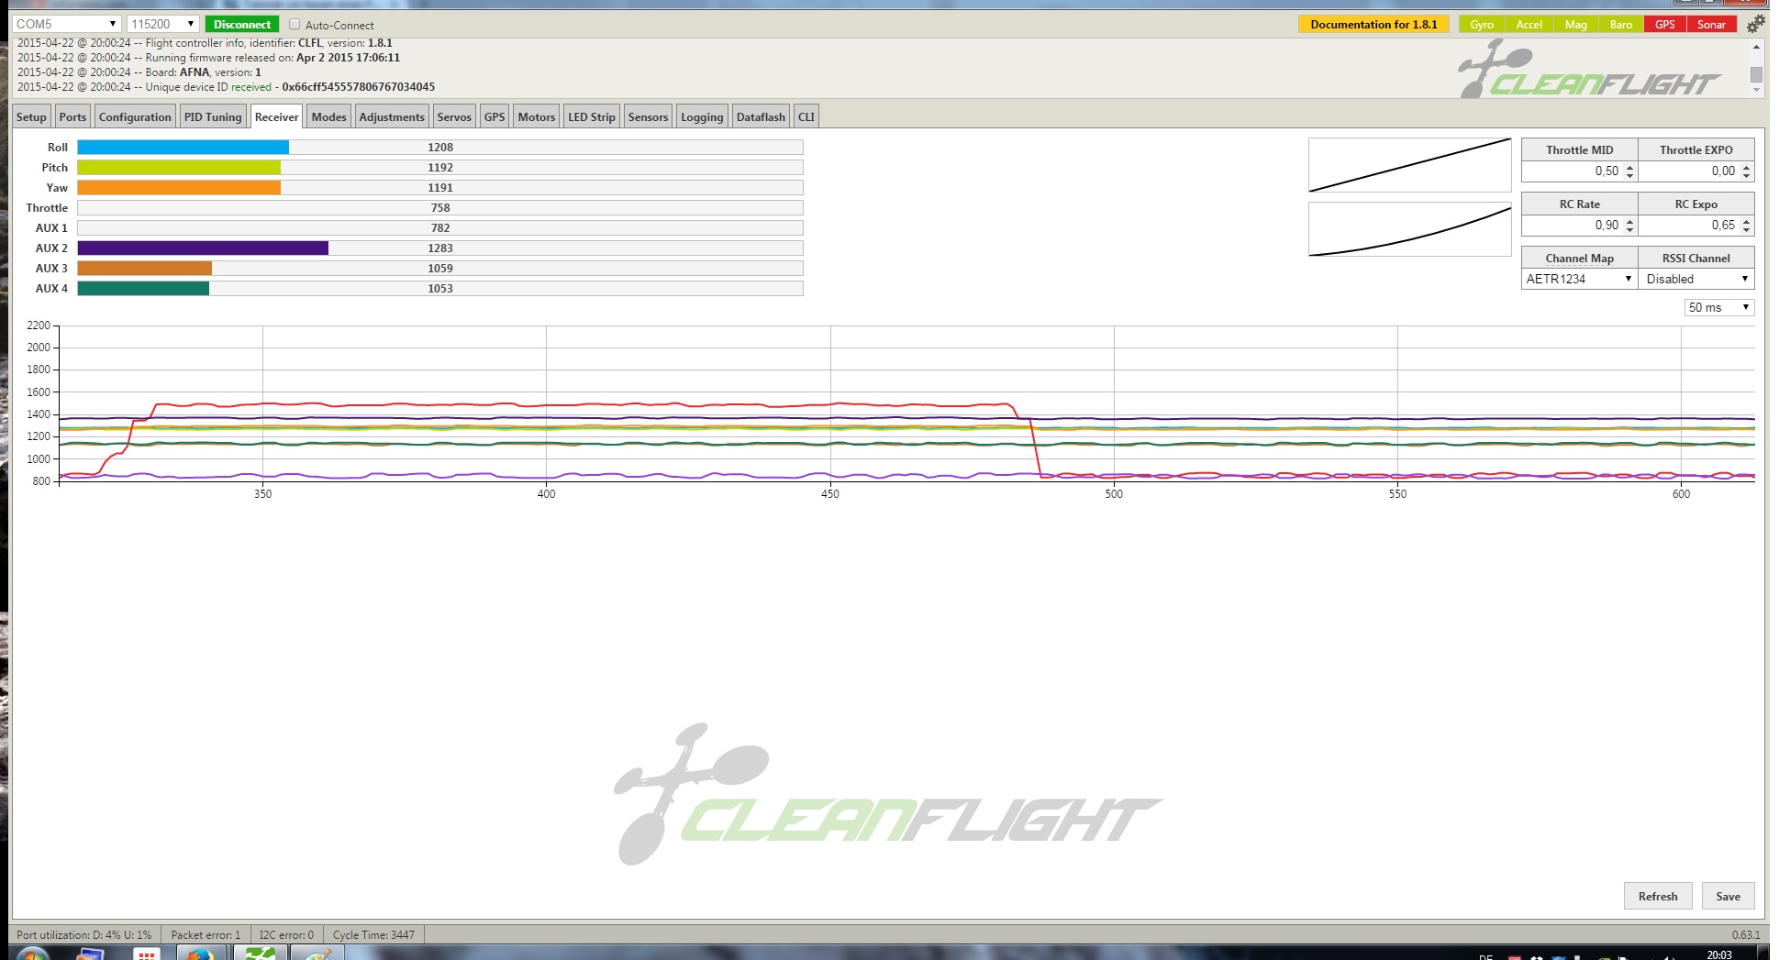Switch to the Setup tab
The image size is (1779, 960).
tap(31, 116)
